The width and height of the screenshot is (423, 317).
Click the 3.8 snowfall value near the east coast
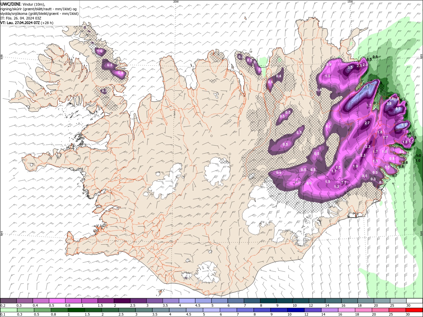coord(389,103)
